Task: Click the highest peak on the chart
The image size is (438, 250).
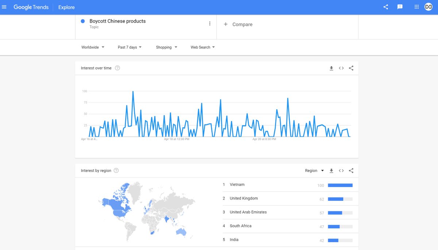Action: (x=133, y=92)
